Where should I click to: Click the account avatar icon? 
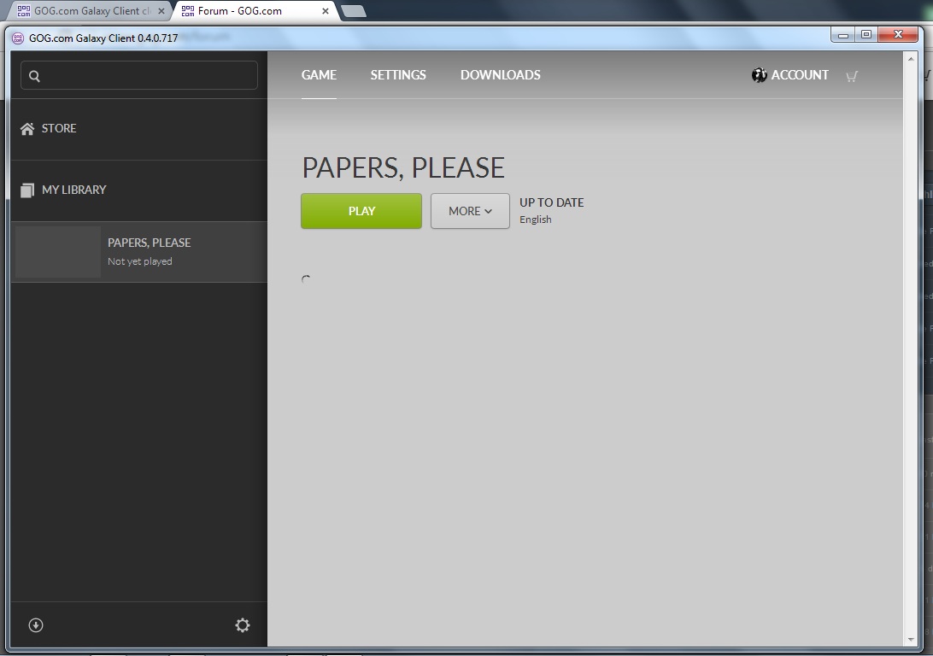[x=760, y=75]
